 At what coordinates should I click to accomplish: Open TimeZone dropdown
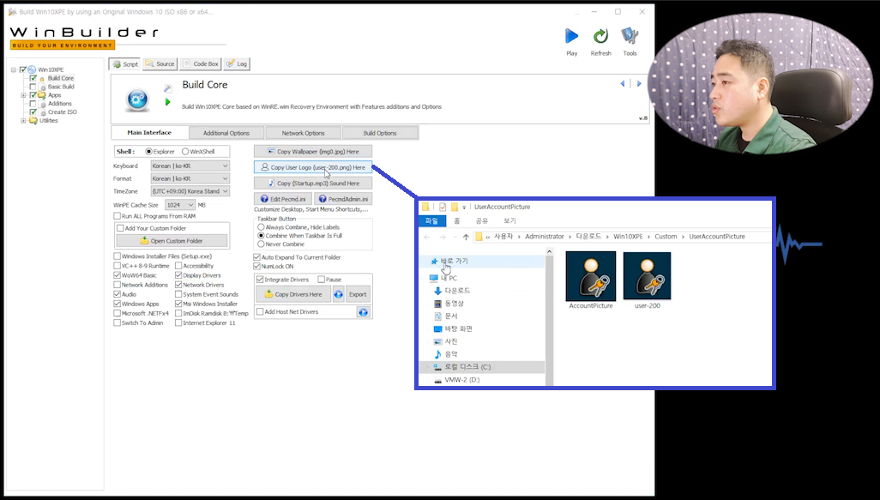(190, 191)
